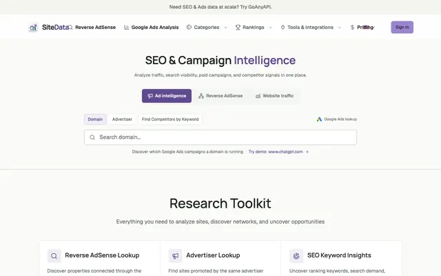This screenshot has width=441, height=276.
Task: Click the SEO Keyword Insights card icon
Action: 296,256
